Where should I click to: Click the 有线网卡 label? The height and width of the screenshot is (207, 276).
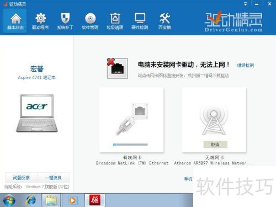tap(132, 157)
